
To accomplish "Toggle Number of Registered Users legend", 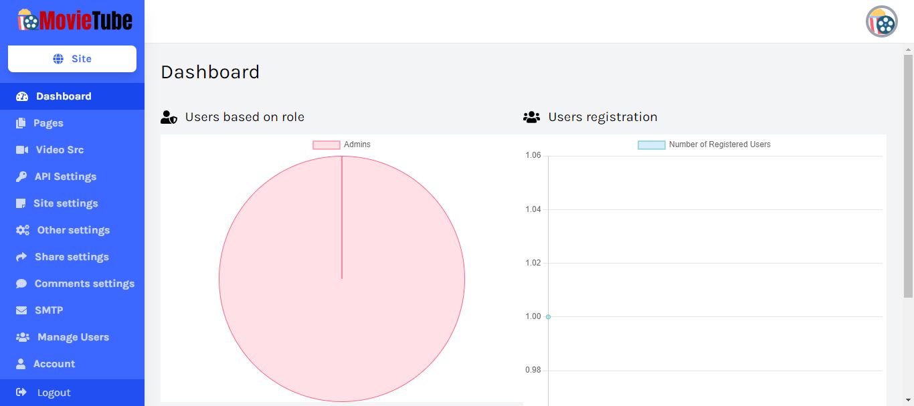I will tap(704, 144).
